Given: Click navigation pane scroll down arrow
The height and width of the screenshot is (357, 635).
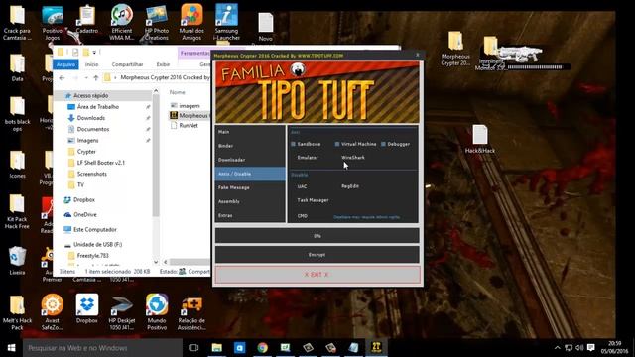Looking at the screenshot, I should (156, 262).
